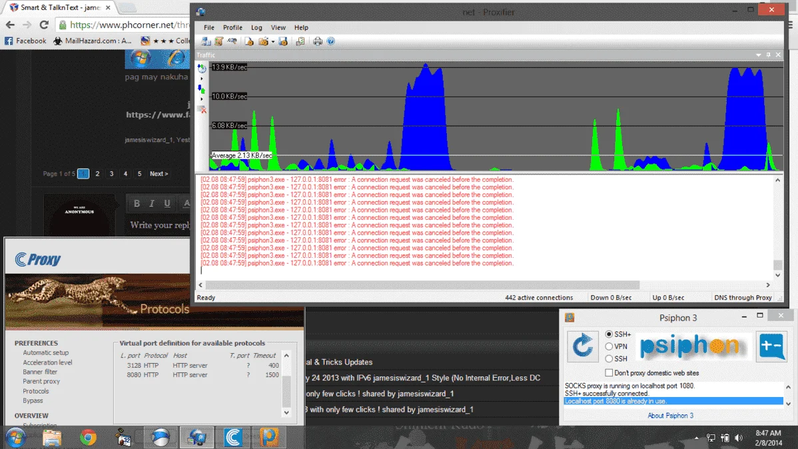Click Proxifier log vertical scrollbar thumb
The width and height of the screenshot is (798, 449).
(x=777, y=264)
